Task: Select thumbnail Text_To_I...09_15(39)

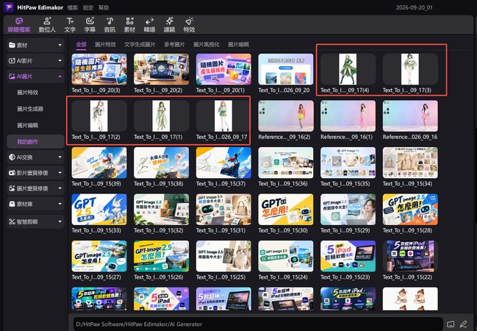Action: [x=99, y=163]
